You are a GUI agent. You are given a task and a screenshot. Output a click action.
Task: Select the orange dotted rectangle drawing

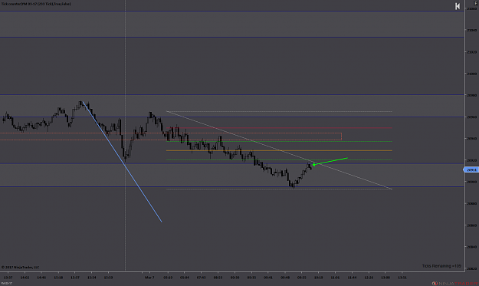tap(171, 136)
